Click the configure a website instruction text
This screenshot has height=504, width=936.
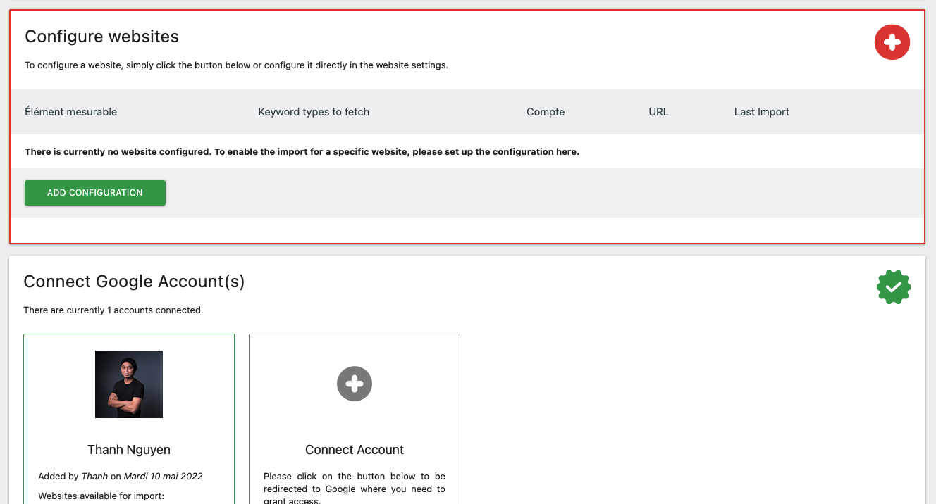(236, 65)
